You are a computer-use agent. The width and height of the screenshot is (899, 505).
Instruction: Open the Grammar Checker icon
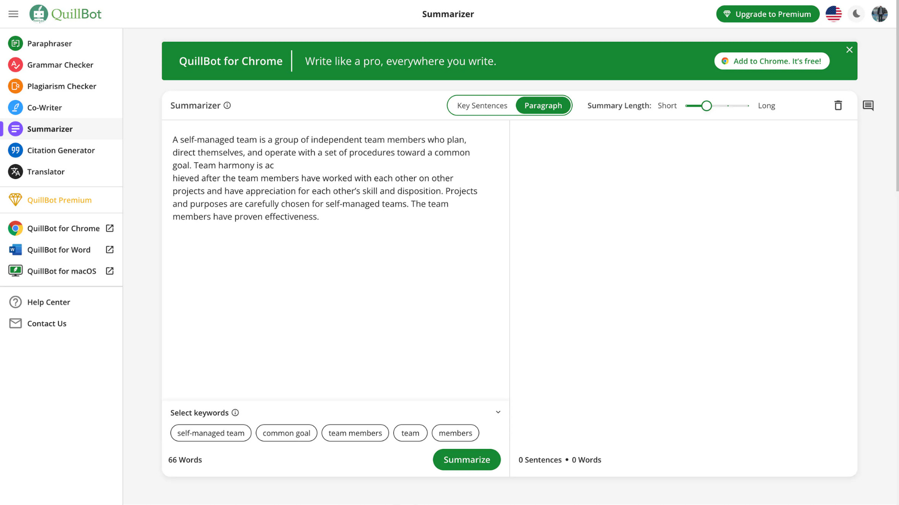(x=15, y=65)
